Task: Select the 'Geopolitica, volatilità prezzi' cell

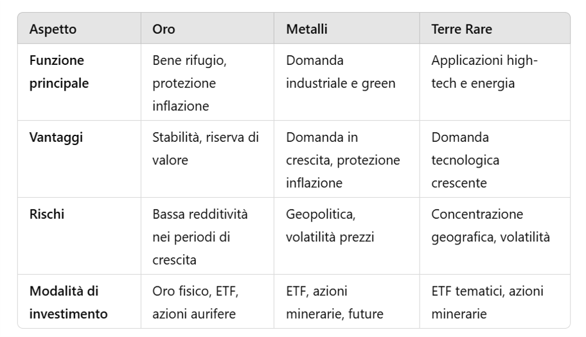Action: pos(330,225)
